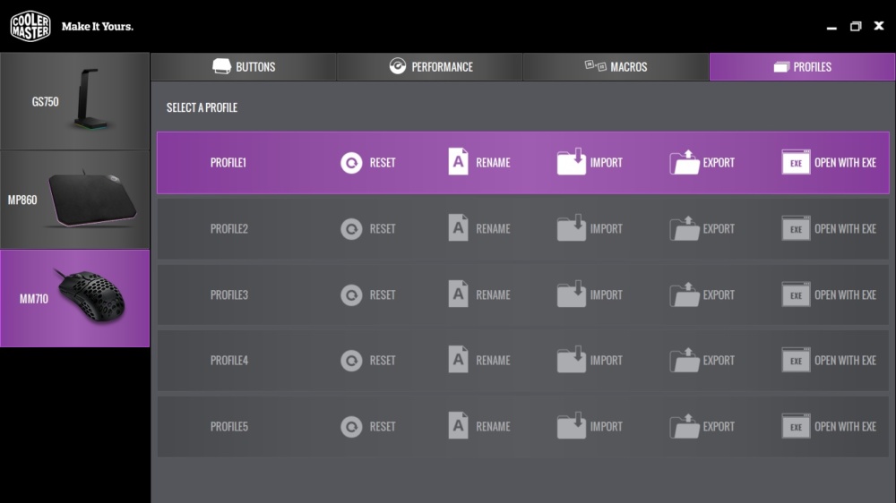The image size is (896, 503).
Task: Click the Reset icon for PROFILE4
Action: click(x=351, y=361)
